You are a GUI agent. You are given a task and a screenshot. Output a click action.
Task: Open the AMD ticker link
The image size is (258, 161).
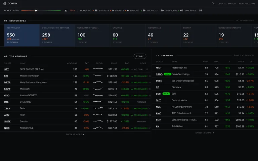[7, 115]
